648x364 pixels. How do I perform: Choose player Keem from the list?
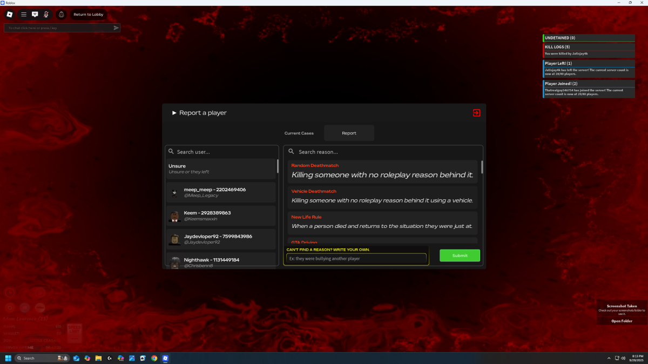pos(221,215)
